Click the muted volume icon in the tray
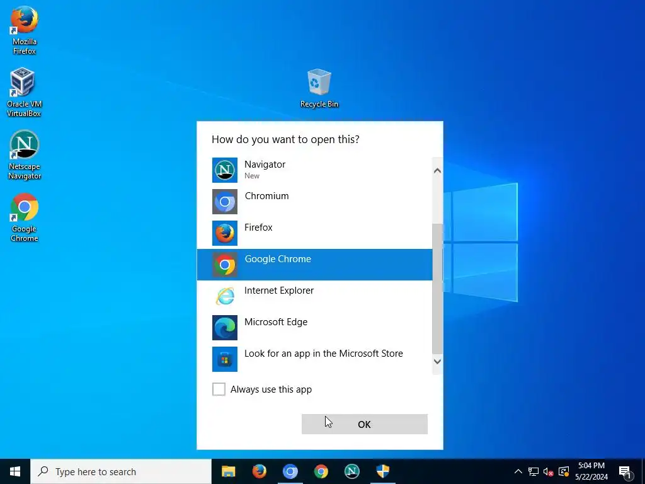 [549, 471]
